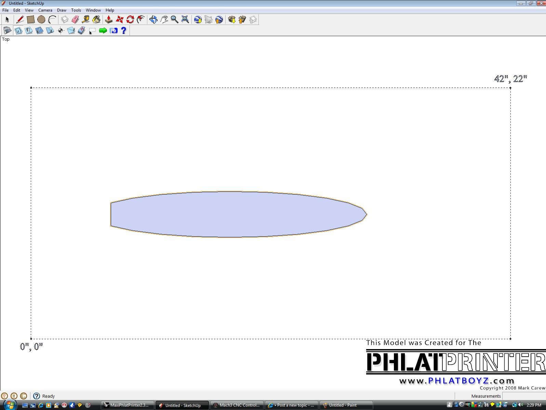Viewport: 546px width, 410px height.
Task: Select the Rotate tool with red arrows
Action: [x=130, y=20]
